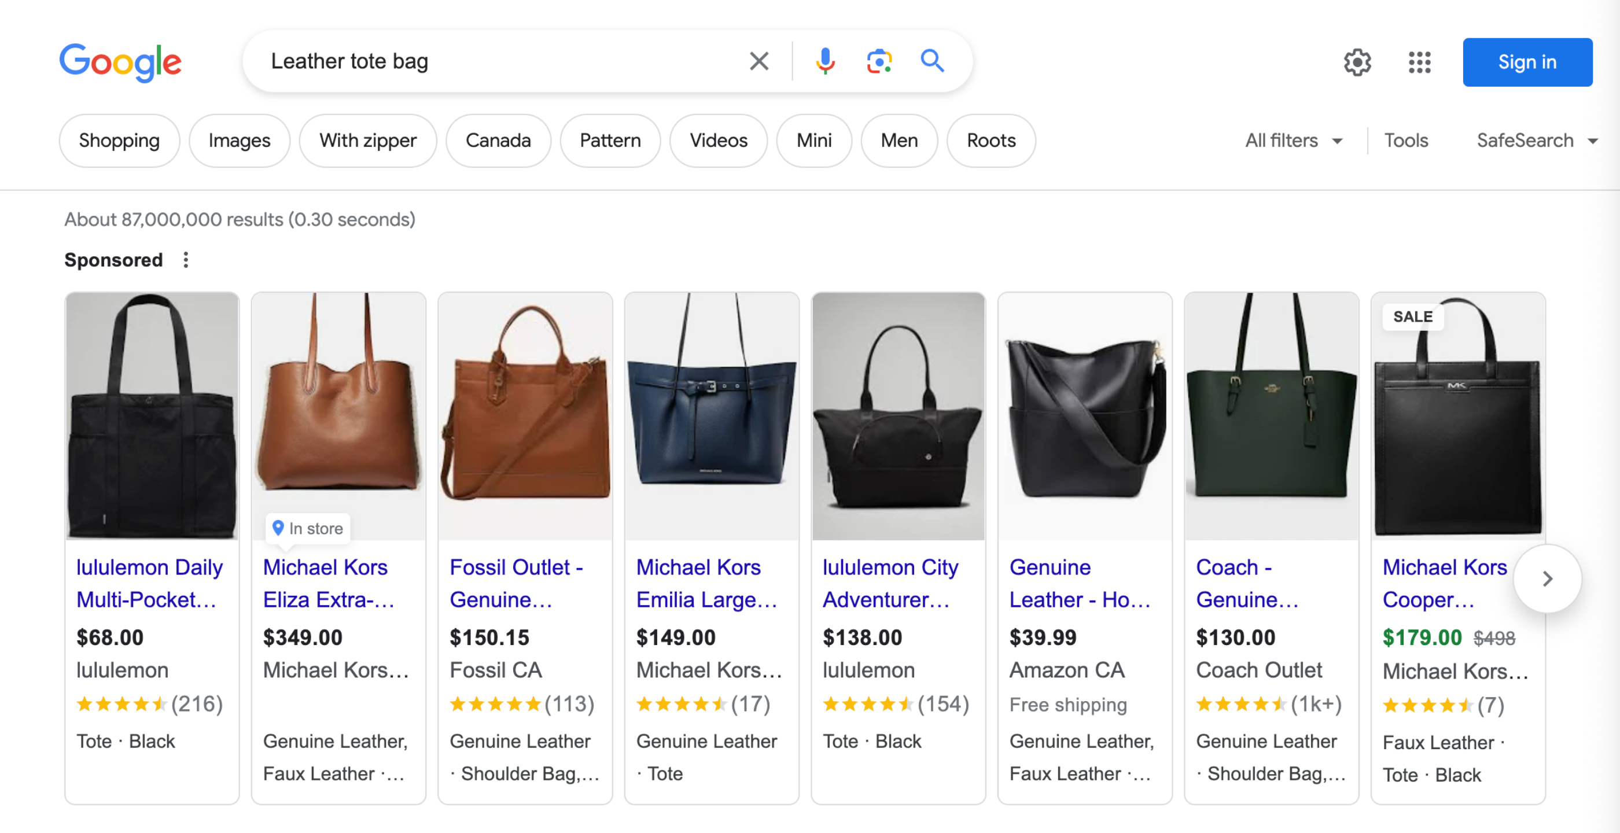Expand the All filters dropdown
The height and width of the screenshot is (833, 1620).
pos(1293,140)
